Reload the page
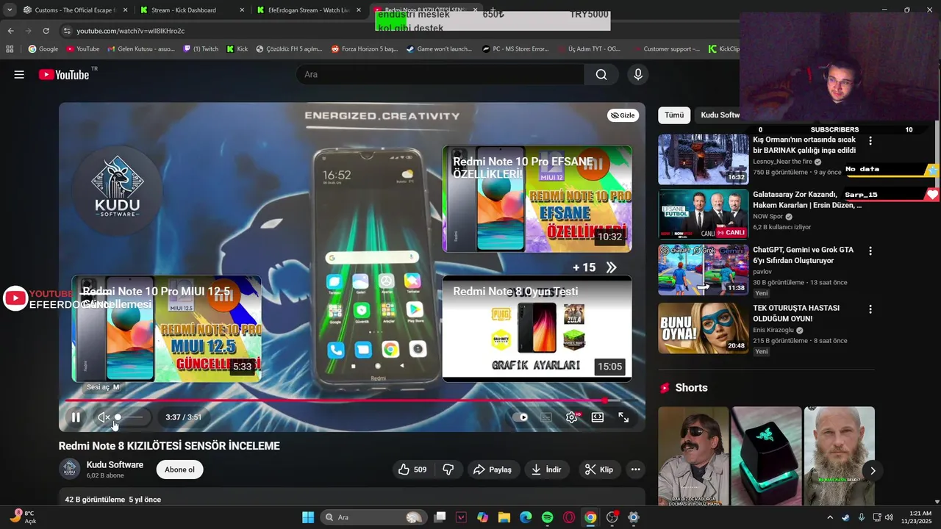 [46, 31]
